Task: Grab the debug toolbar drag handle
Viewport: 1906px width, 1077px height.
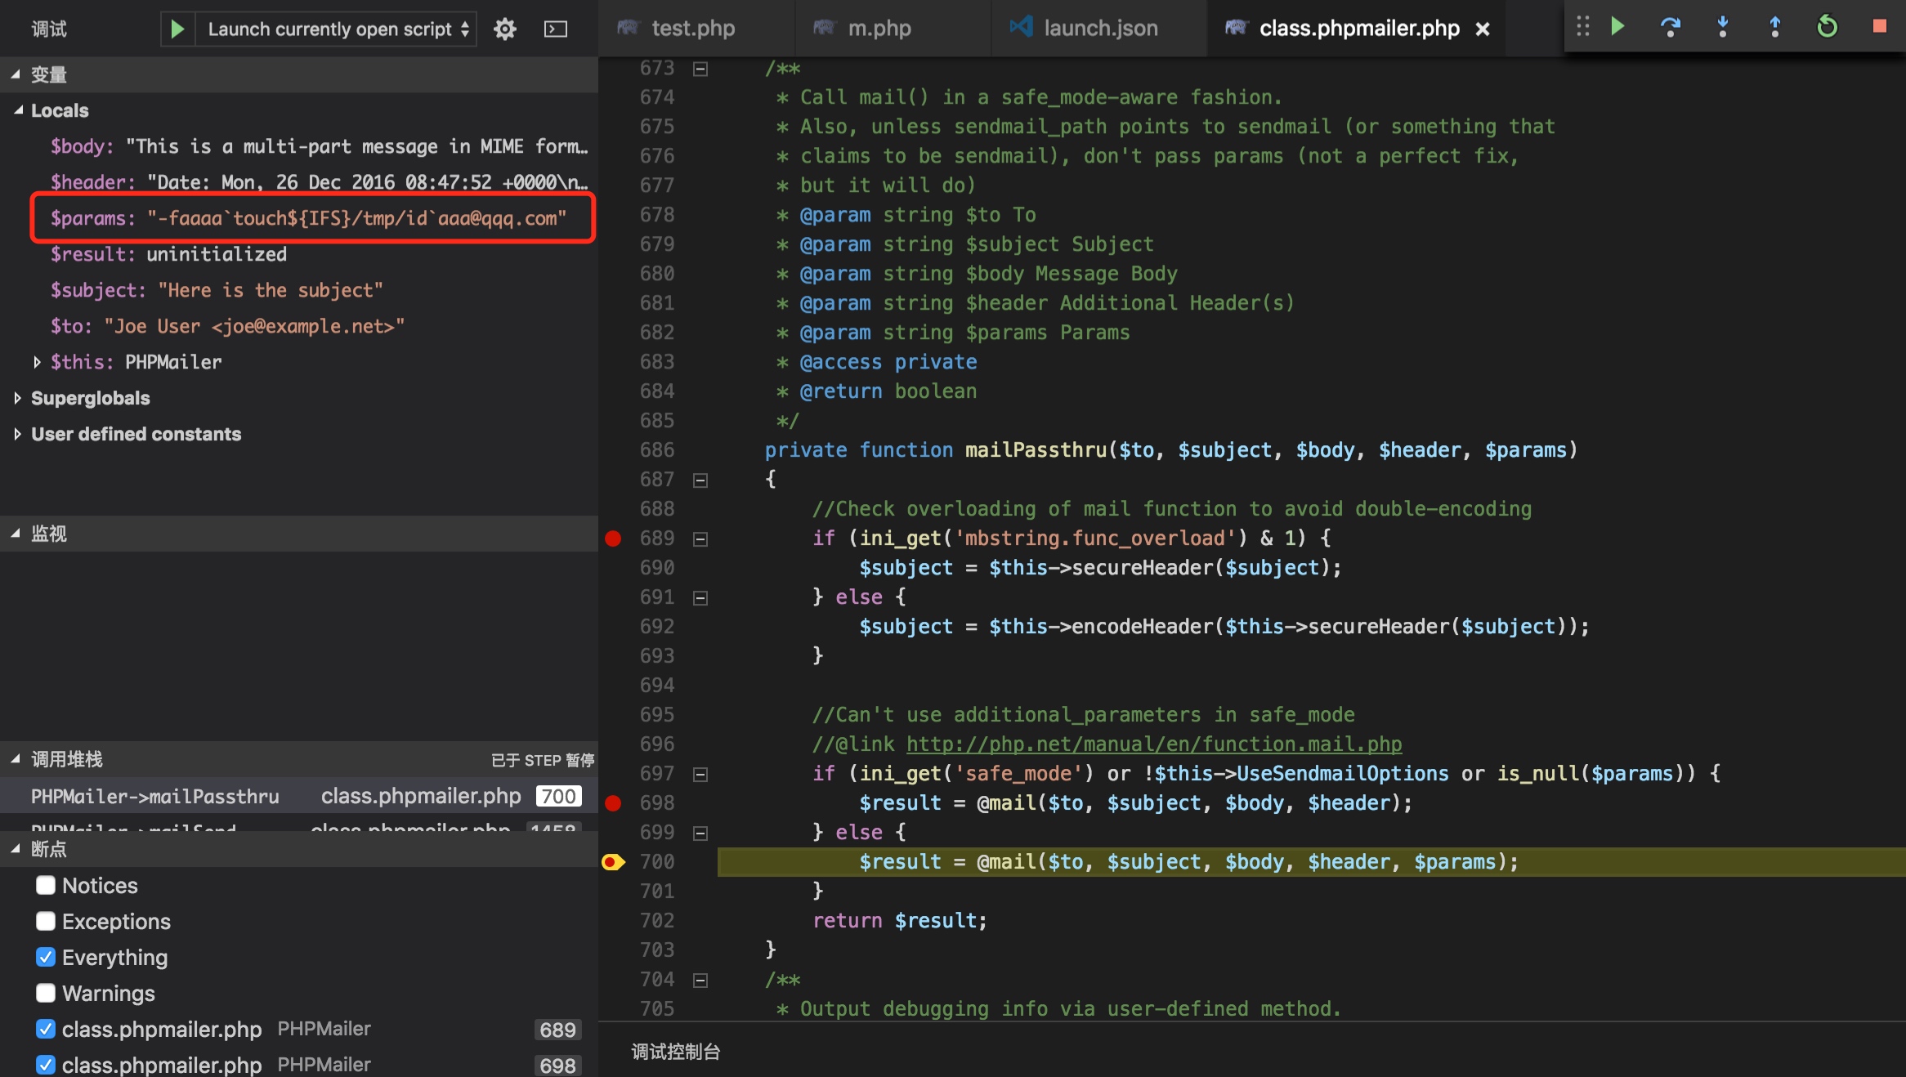Action: pos(1582,26)
